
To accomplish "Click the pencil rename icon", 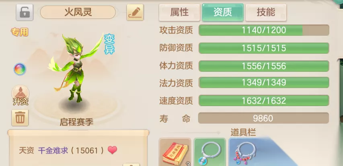I will click(135, 12).
